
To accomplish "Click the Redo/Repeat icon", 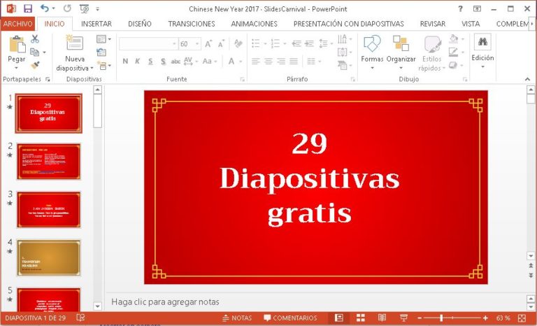I will tap(67, 8).
